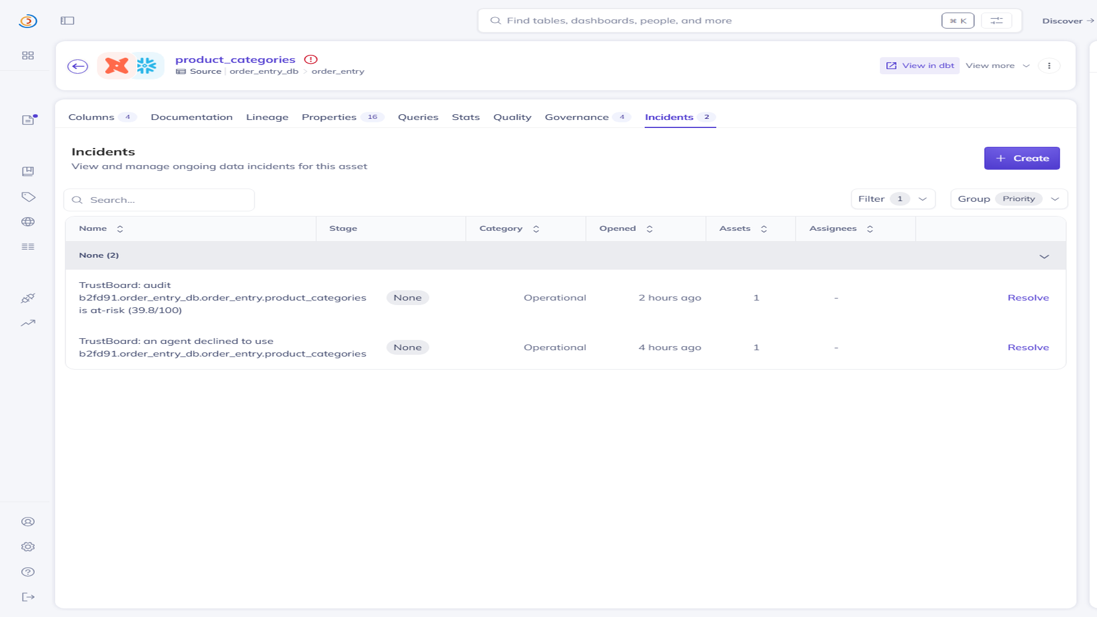Create a new incident
Viewport: 1097px width, 617px height.
1022,158
